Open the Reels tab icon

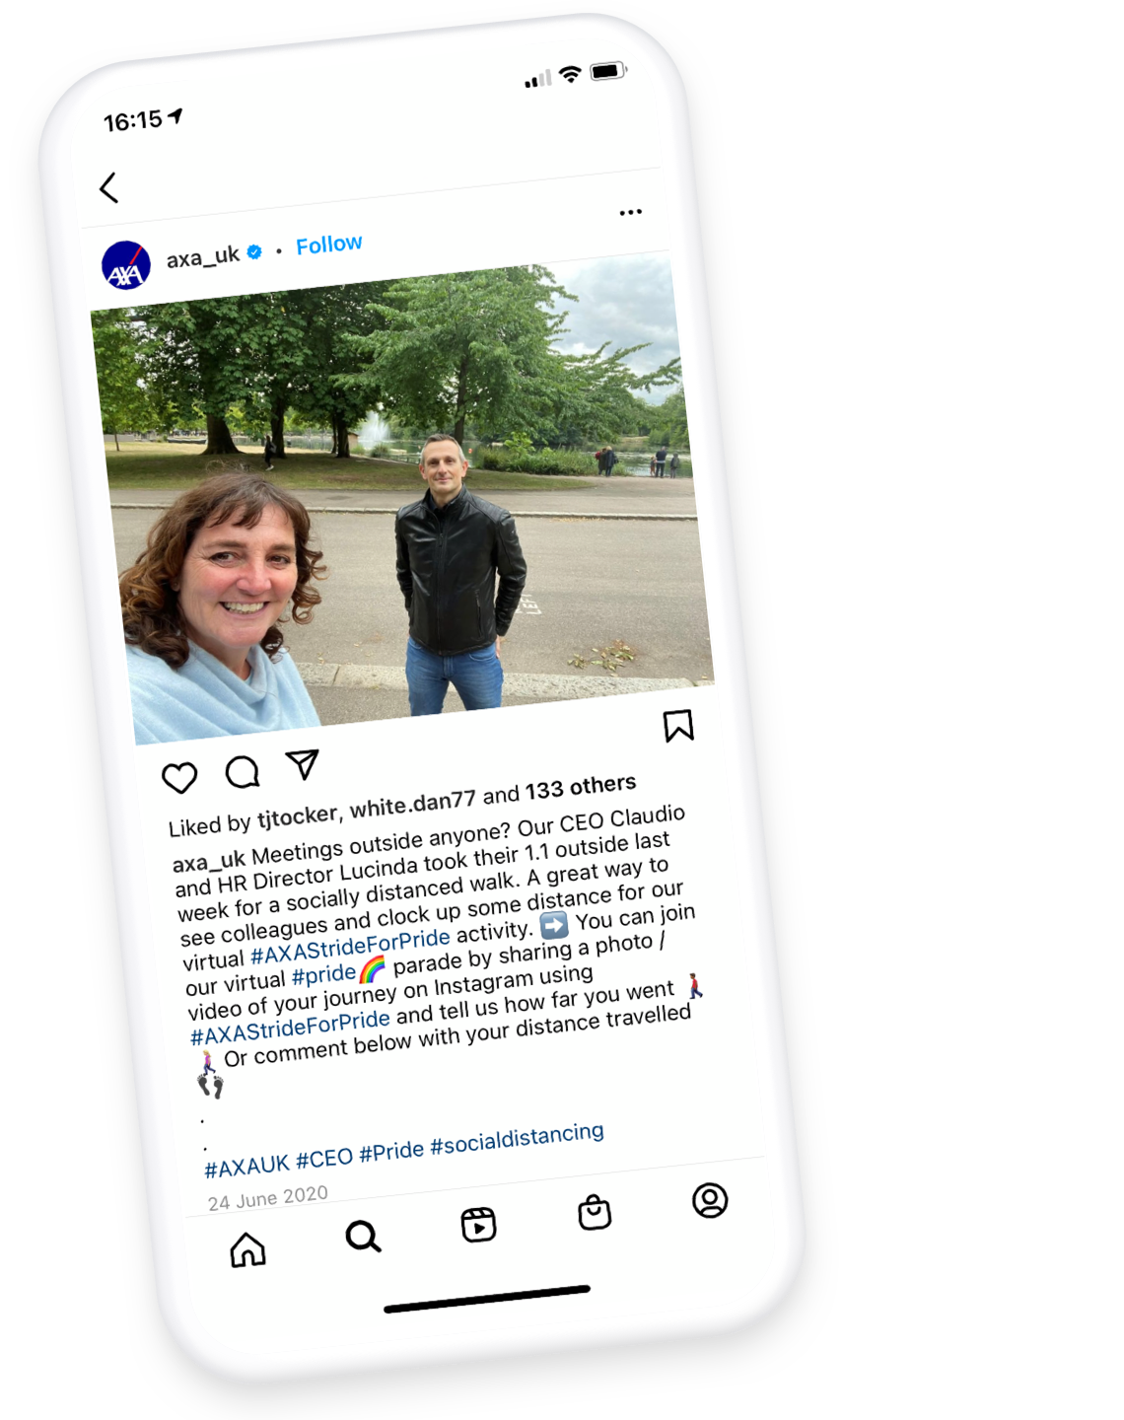[x=479, y=1224]
